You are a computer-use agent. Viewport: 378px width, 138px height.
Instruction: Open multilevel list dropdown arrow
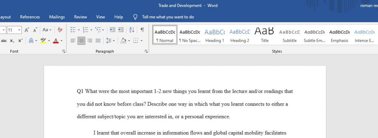(103, 30)
